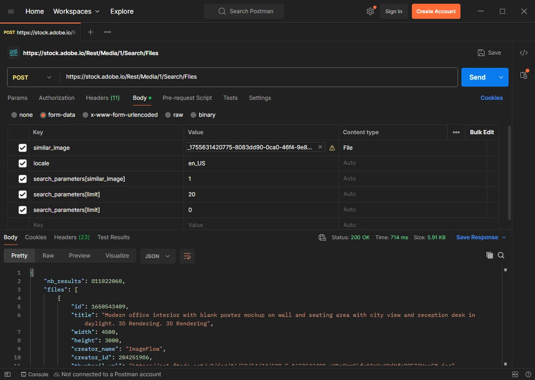Open the code snippet icon
Screen dimensions: 535x380
pyautogui.click(x=523, y=53)
